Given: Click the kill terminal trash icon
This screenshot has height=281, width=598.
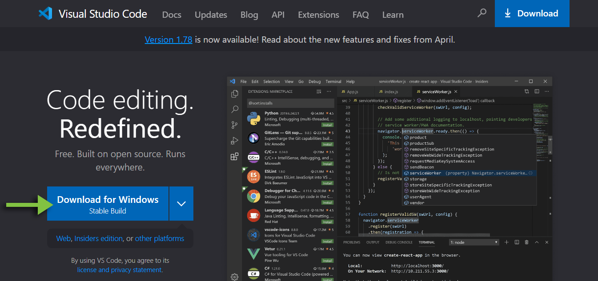Looking at the screenshot, I should pos(526,242).
